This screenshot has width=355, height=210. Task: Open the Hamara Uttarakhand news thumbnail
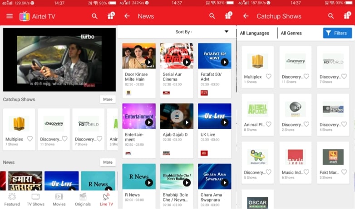[x=25, y=181]
